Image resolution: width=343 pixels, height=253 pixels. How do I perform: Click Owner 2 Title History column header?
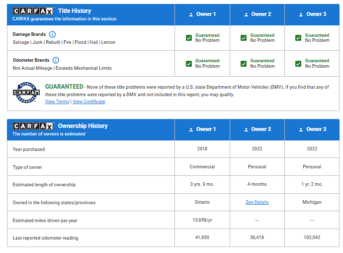pos(257,14)
